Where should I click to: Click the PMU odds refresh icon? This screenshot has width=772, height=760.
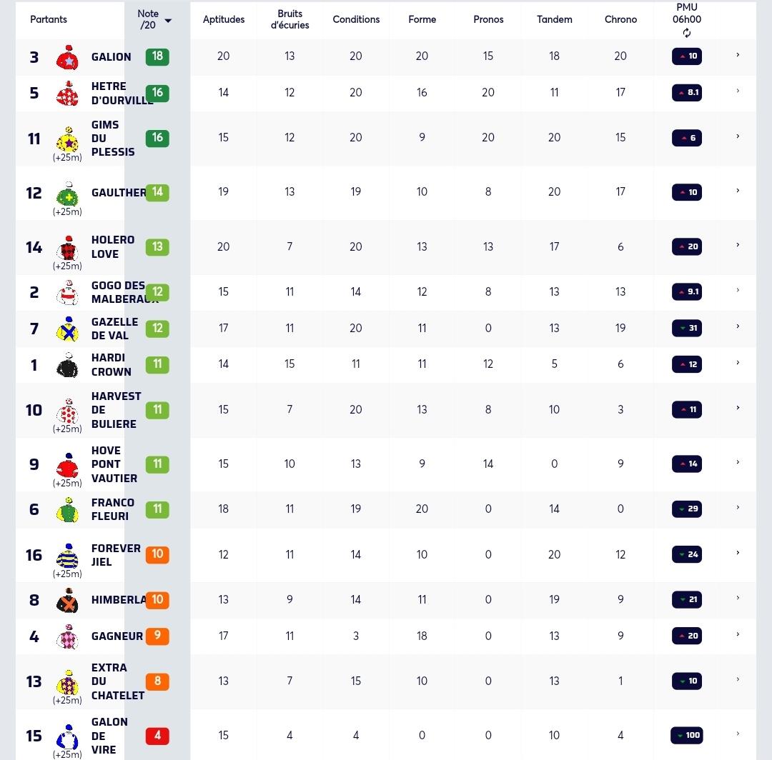pos(686,33)
